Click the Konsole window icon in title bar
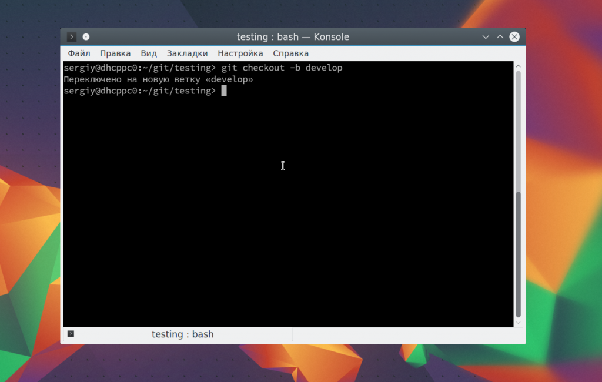Image resolution: width=602 pixels, height=382 pixels. (x=72, y=37)
